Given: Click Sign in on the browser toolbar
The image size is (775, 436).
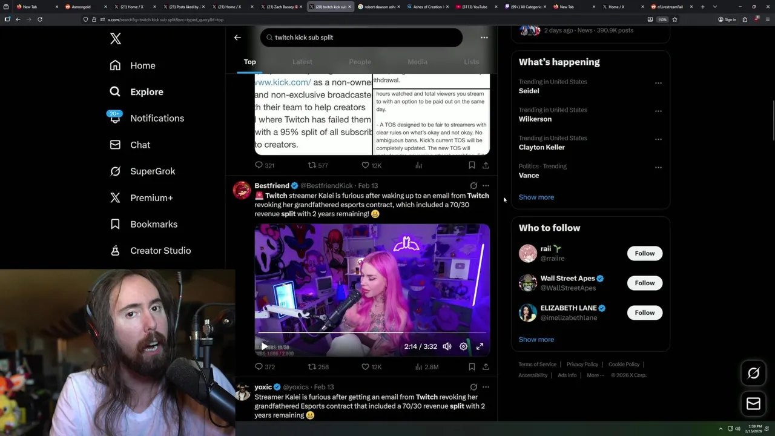Looking at the screenshot, I should 727,19.
